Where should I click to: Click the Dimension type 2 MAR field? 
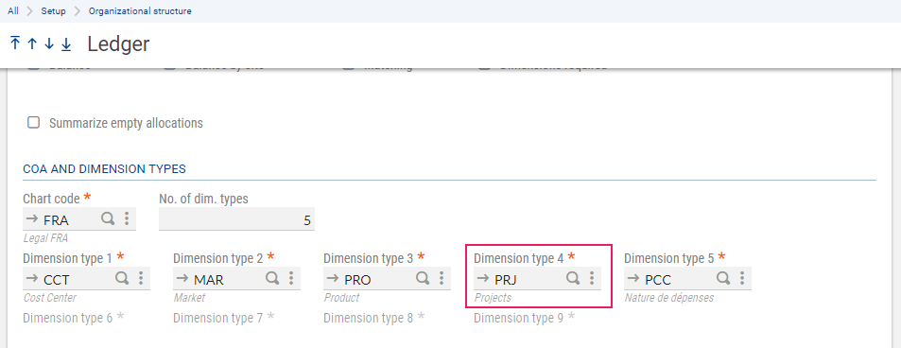(236, 279)
